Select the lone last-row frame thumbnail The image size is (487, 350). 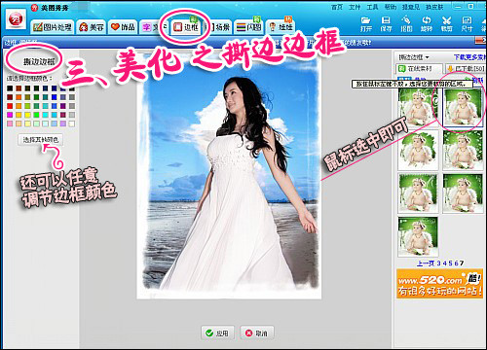tap(418, 236)
